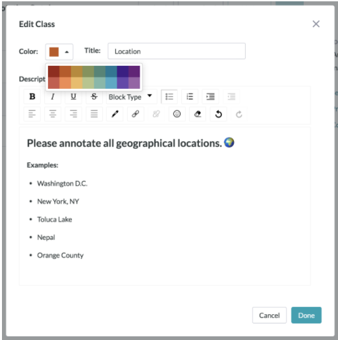This screenshot has width=338, height=340.
Task: Click the indent icon
Action: coord(210,96)
